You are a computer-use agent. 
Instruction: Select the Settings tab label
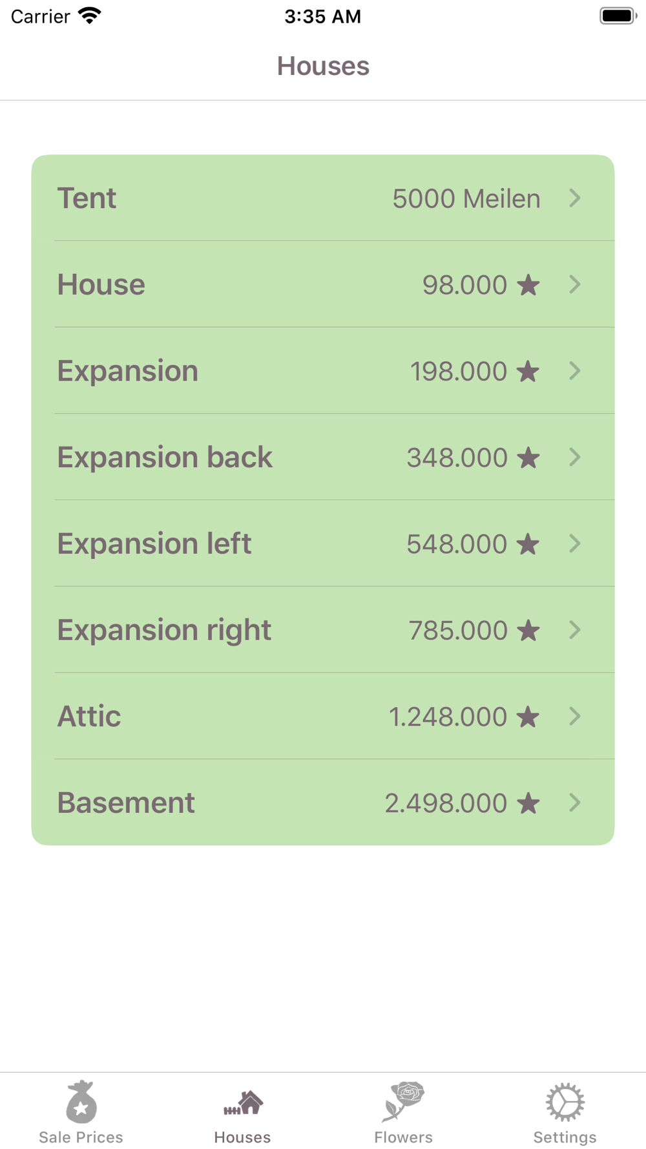(x=565, y=1137)
